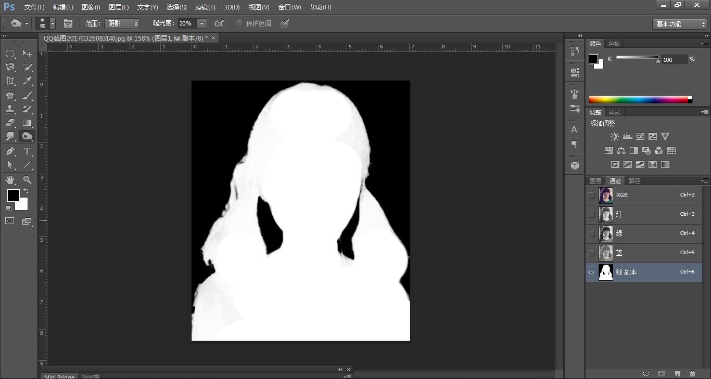The image size is (711, 379).
Task: Expand the 曝光度 value dropdown arrow
Action: [201, 23]
